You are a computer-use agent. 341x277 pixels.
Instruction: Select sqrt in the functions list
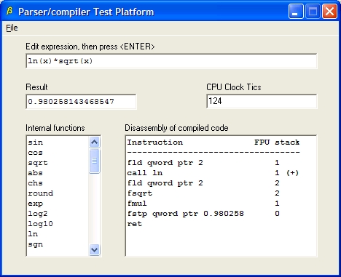(38, 163)
